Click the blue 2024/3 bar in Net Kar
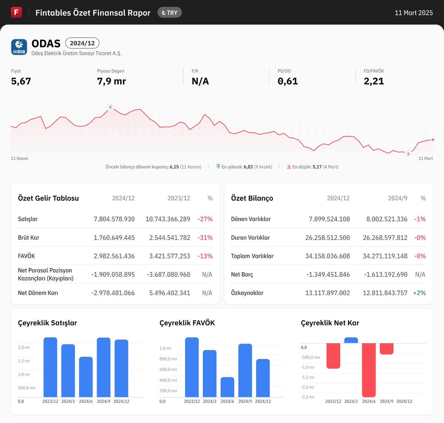This screenshot has width=444, height=423. point(351,340)
